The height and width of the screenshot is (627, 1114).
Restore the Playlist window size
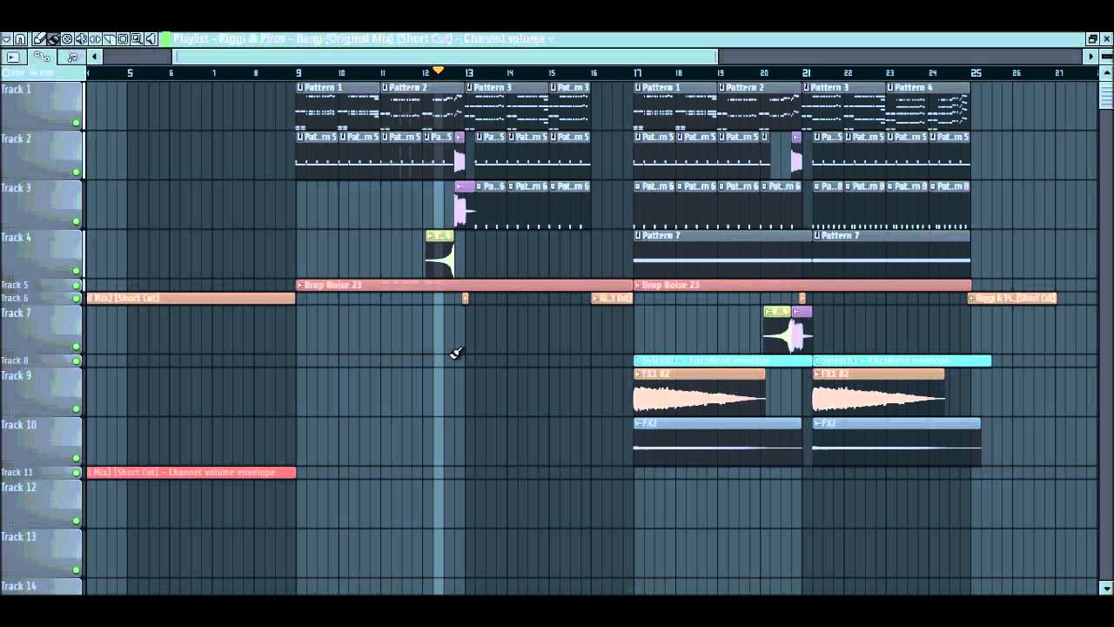(1092, 39)
